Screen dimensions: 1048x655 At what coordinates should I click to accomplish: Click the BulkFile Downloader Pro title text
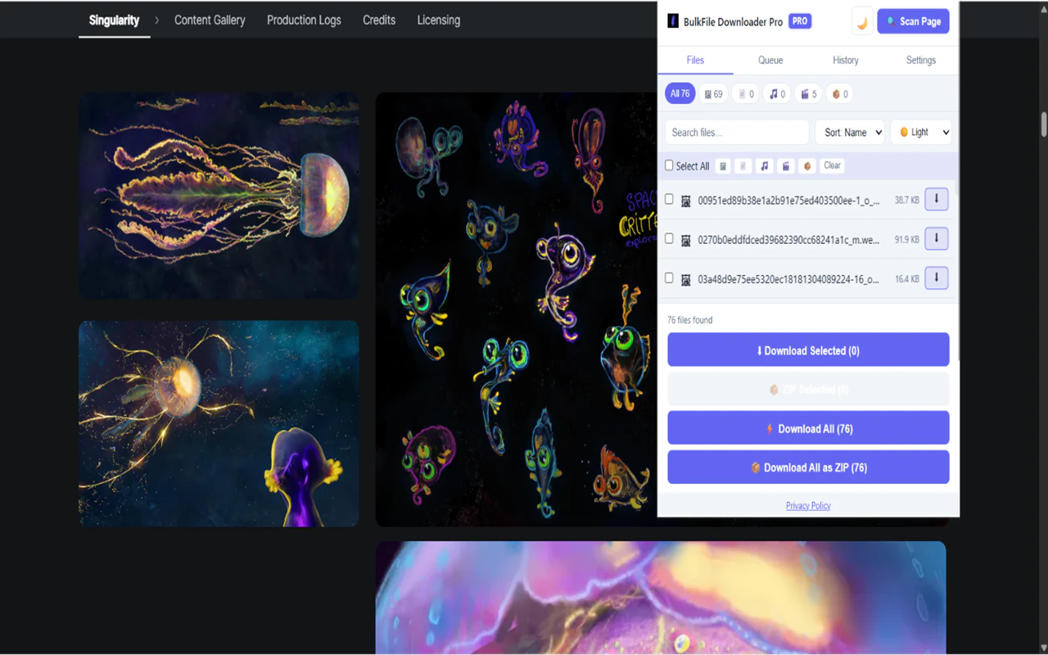(733, 22)
